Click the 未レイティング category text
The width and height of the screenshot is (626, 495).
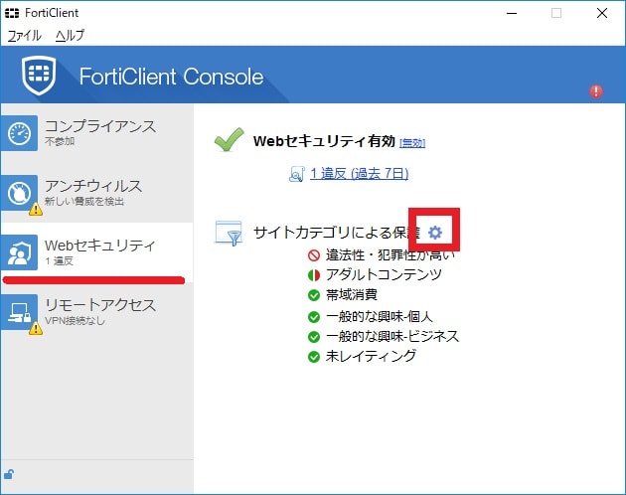tap(371, 356)
